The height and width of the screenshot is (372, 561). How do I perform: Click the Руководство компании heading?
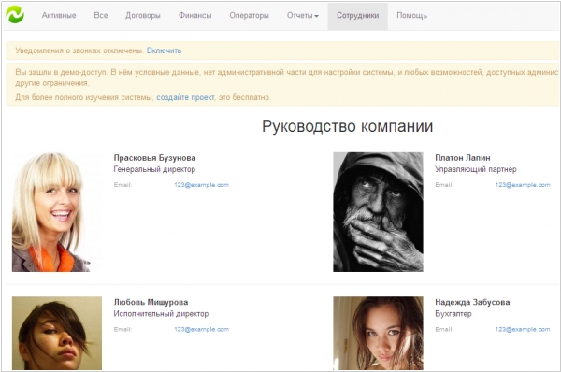(348, 126)
